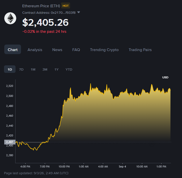The width and height of the screenshot is (182, 178).
Task: Click the 4:00 PM x-axis label
Action: (25, 166)
